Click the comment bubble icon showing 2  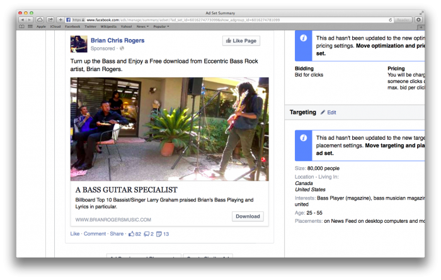click(x=147, y=234)
